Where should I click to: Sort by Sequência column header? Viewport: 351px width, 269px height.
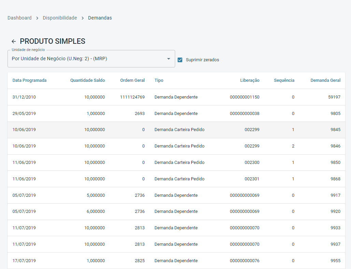(x=284, y=80)
